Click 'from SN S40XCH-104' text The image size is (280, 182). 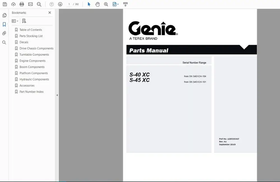click(x=195, y=76)
